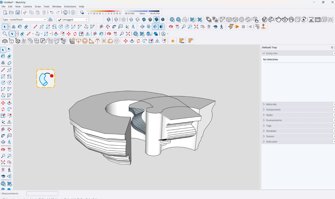Start V-Ray interactive render teapot icon
335x199 pixels.
[x=285, y=20]
